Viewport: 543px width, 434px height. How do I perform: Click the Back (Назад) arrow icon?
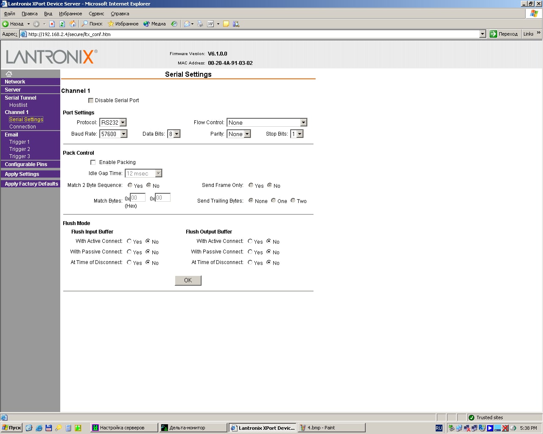[6, 24]
